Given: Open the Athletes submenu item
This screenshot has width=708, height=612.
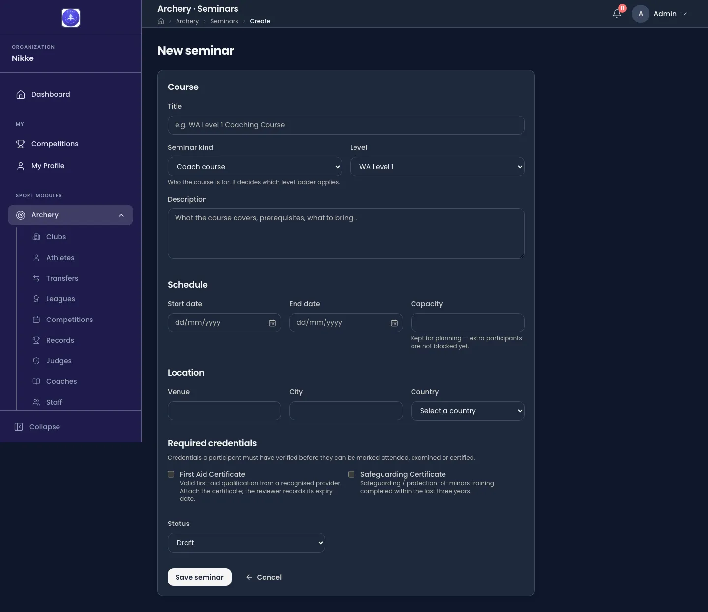Looking at the screenshot, I should coord(79,258).
